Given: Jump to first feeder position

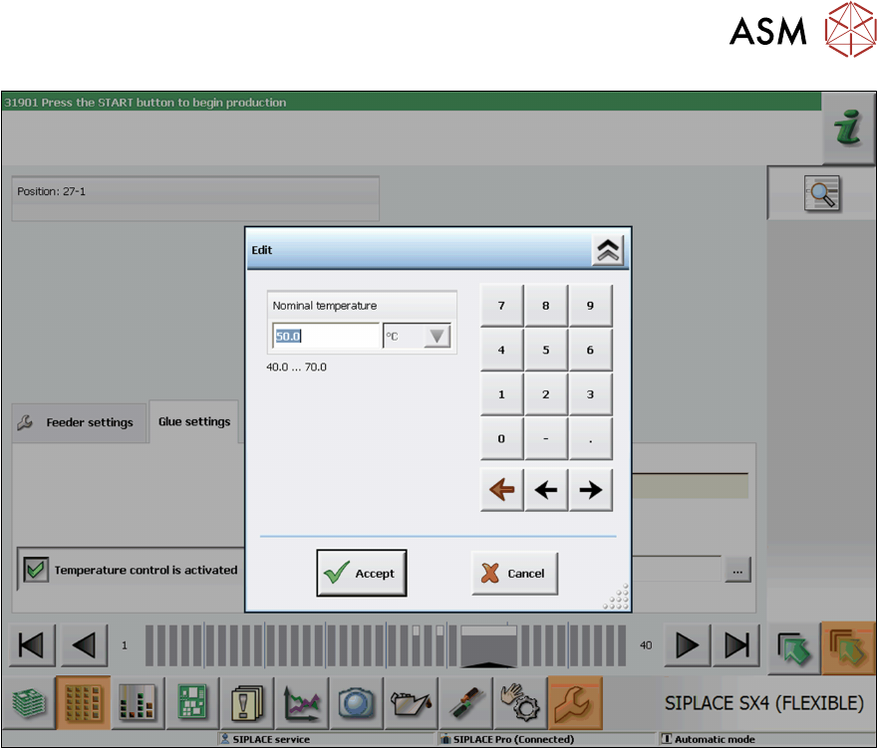Looking at the screenshot, I should pyautogui.click(x=32, y=645).
